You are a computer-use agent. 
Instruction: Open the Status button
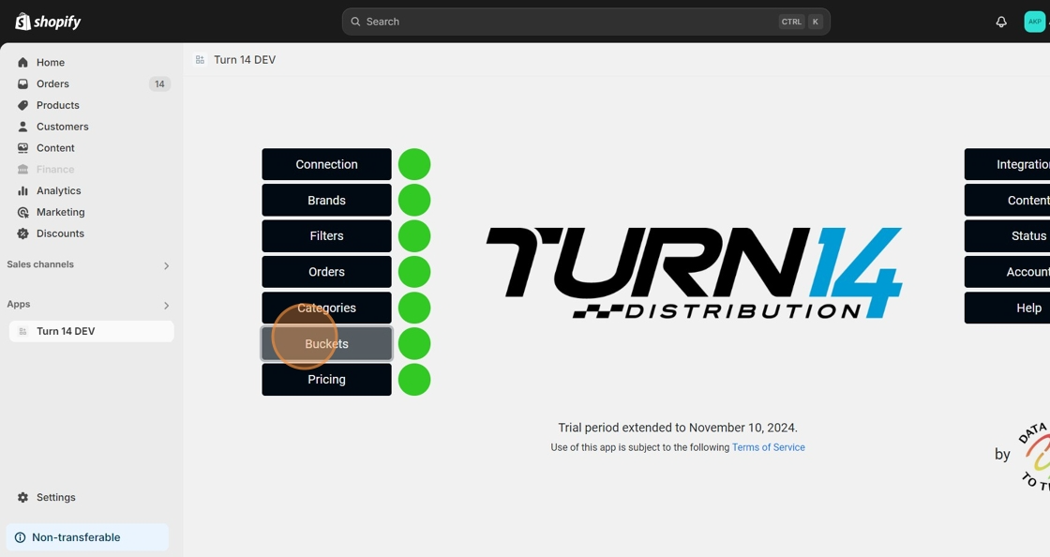[1007, 235]
